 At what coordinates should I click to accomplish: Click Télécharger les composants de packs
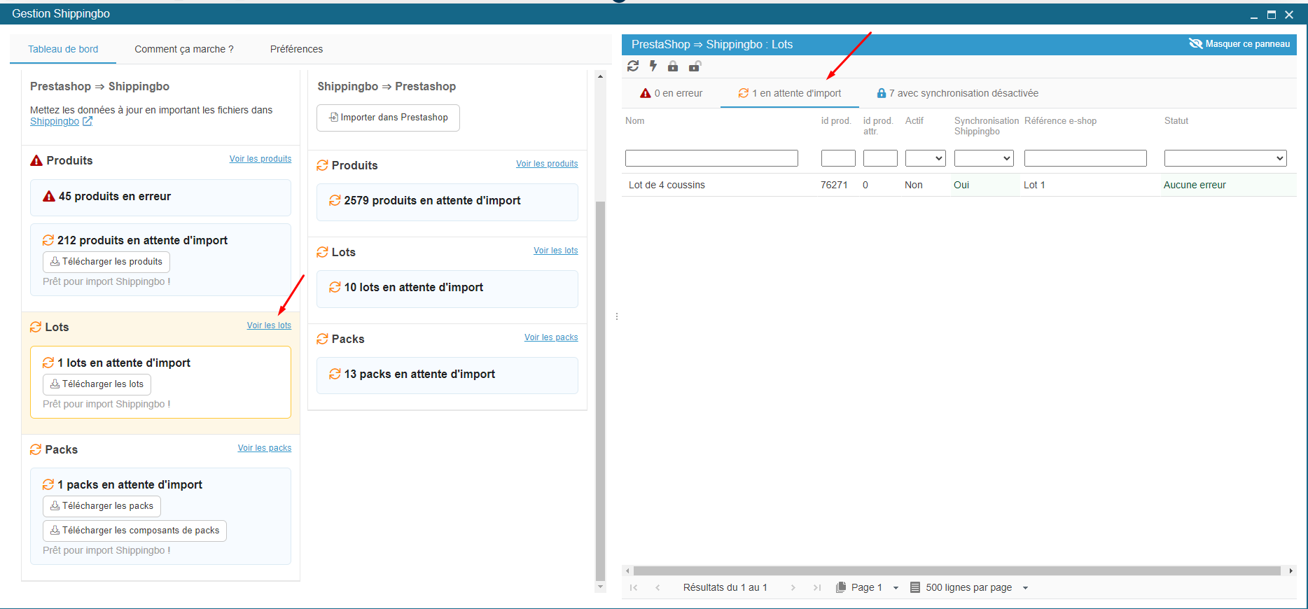pos(135,531)
